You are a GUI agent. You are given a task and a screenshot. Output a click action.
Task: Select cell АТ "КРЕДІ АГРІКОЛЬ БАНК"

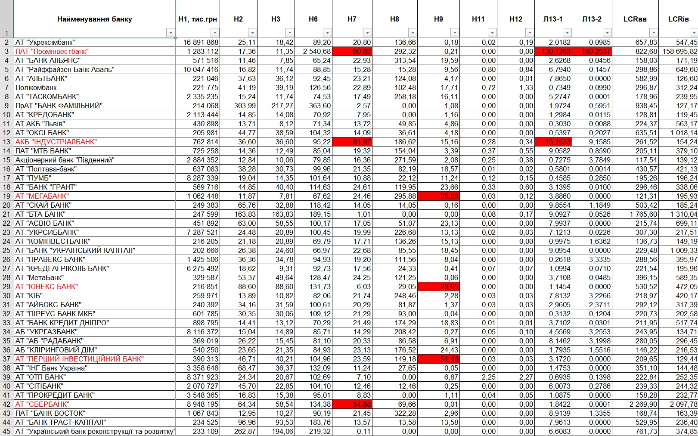tap(95, 268)
